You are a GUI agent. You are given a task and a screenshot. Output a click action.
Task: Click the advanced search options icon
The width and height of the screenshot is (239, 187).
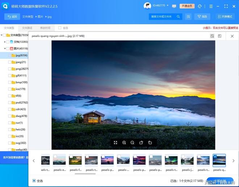click(188, 16)
